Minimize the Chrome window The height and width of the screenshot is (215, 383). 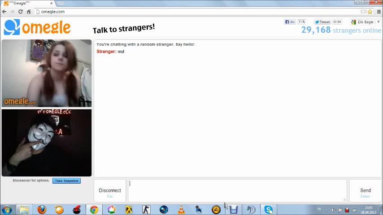pyautogui.click(x=358, y=2)
